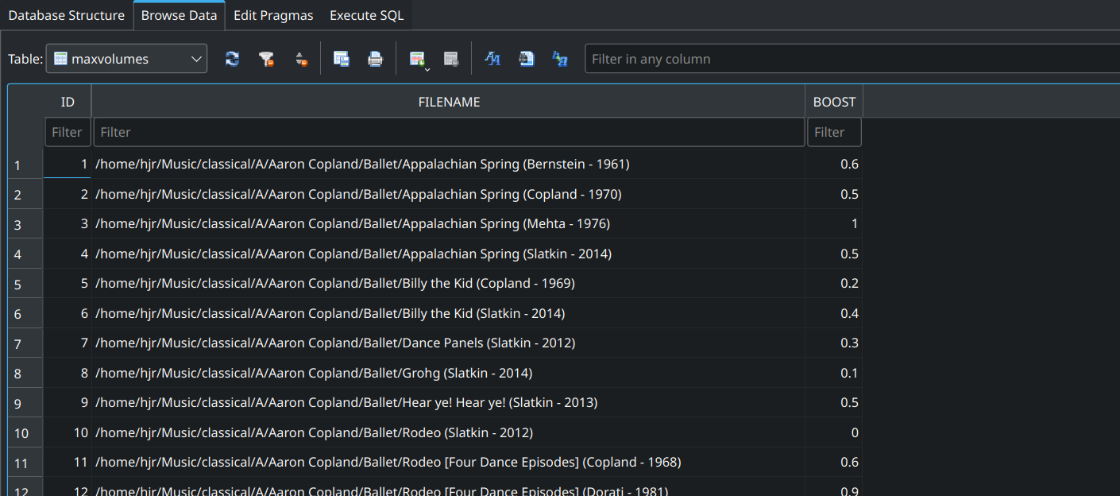
Task: Click the 'Filter in any column' field
Action: 850,58
